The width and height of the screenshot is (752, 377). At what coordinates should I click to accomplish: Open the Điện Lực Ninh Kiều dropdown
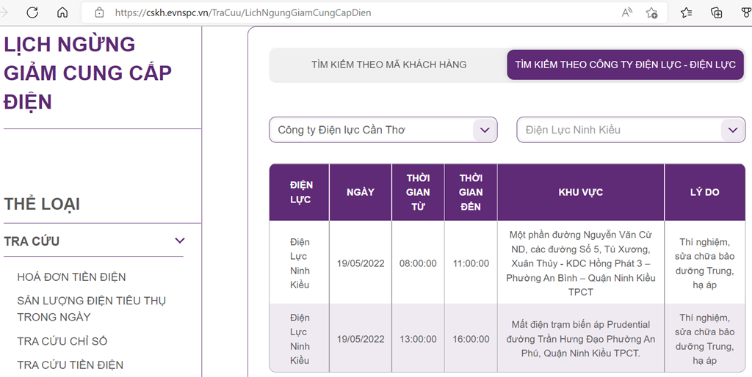coord(631,130)
